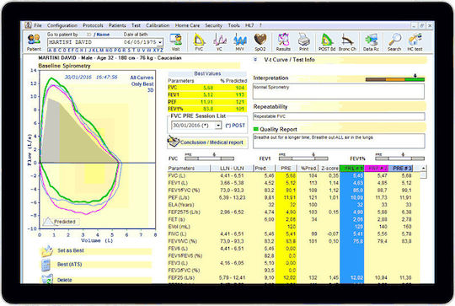Open the FVC test icon
This screenshot has height=306, width=455.
click(199, 42)
